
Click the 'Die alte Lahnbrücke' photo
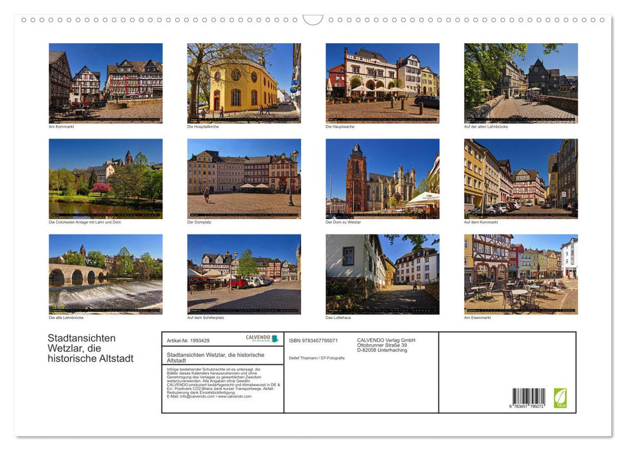tap(105, 274)
